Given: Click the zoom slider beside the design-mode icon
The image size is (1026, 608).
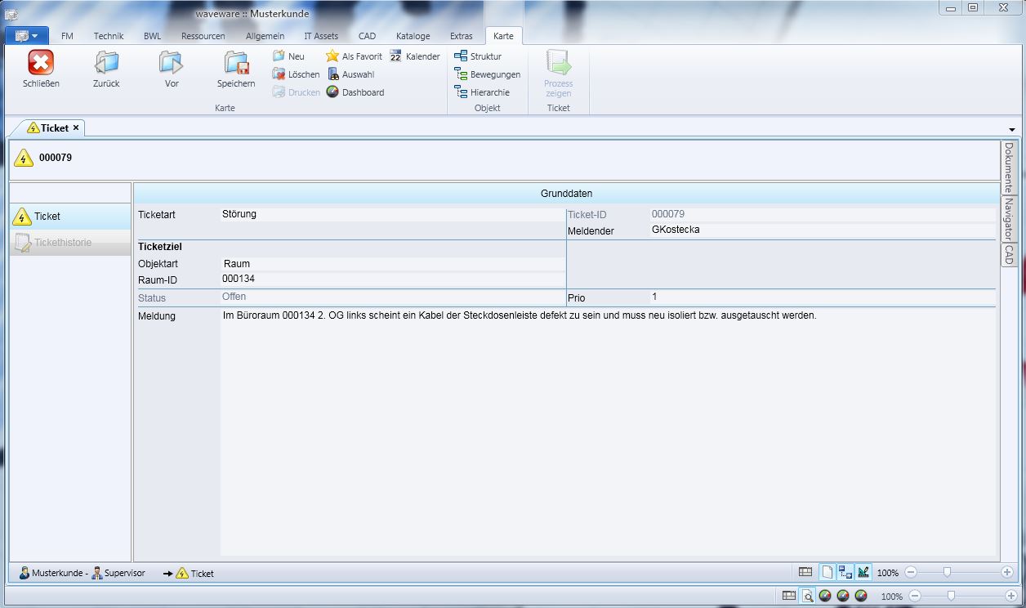Looking at the screenshot, I should point(948,573).
